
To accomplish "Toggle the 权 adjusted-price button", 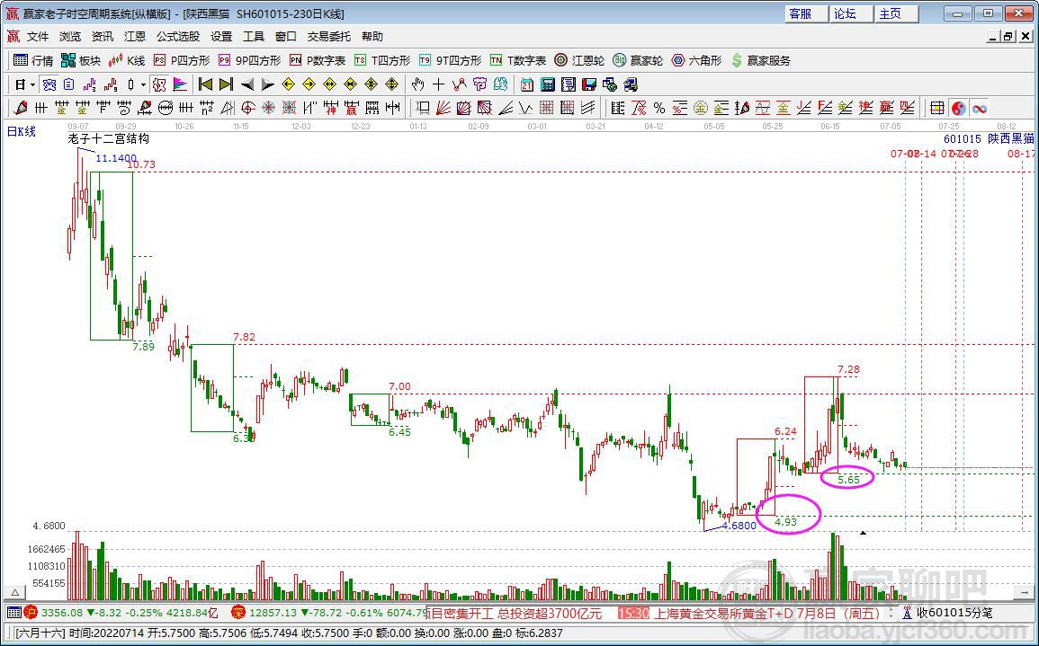I will click(x=158, y=84).
